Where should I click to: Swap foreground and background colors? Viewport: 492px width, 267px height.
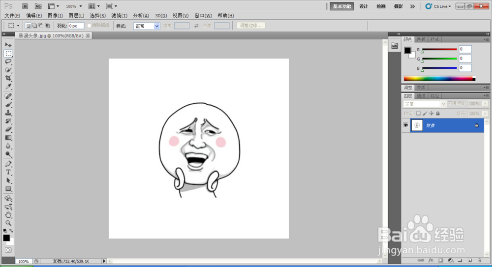11,231
